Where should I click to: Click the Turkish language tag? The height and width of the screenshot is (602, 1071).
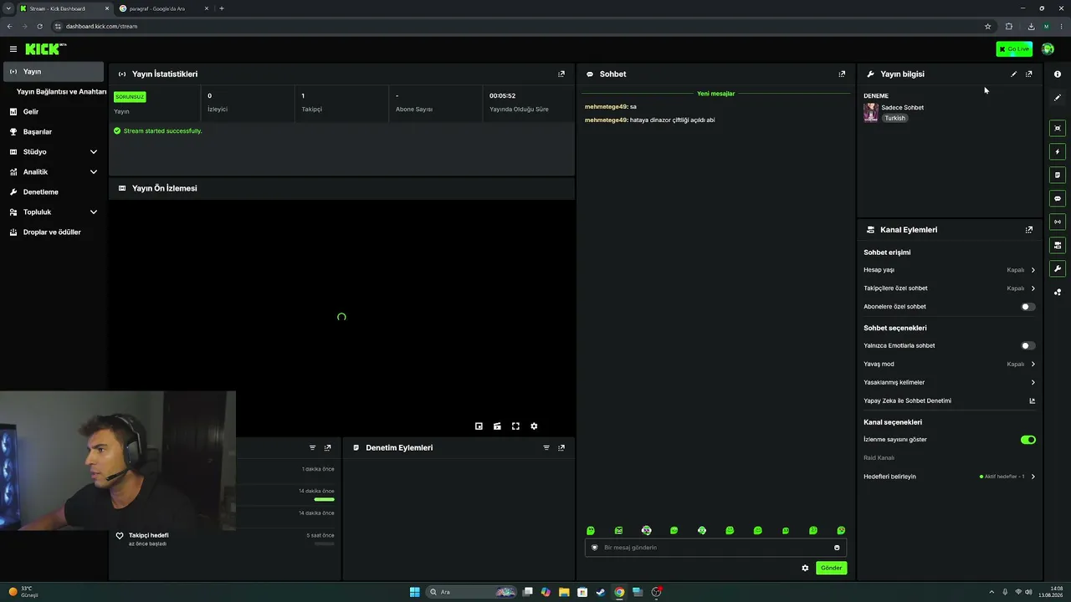coord(895,118)
